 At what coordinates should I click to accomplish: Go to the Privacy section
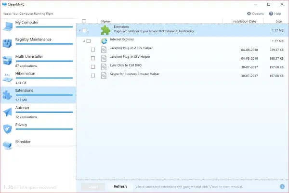(x=38, y=129)
